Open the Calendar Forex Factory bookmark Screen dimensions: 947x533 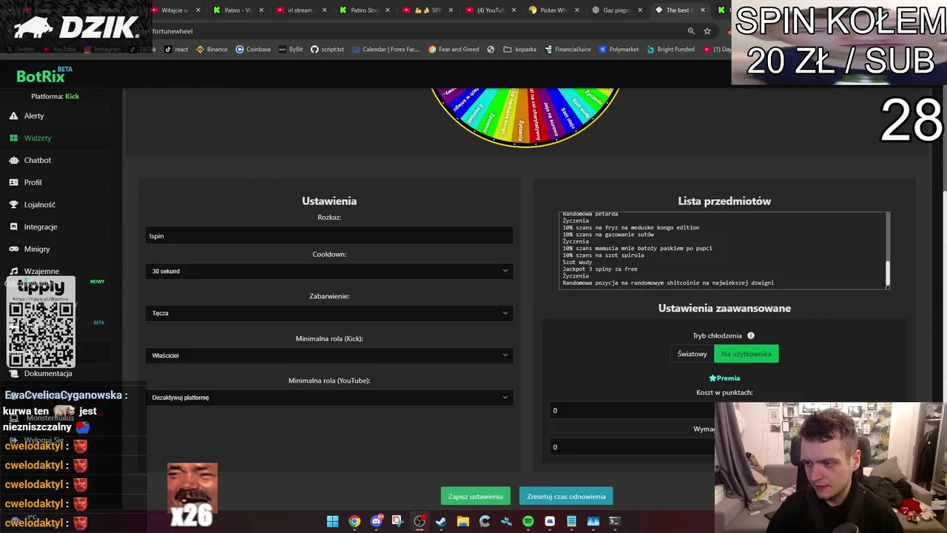pos(385,50)
